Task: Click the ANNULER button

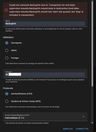Action: 68,129
